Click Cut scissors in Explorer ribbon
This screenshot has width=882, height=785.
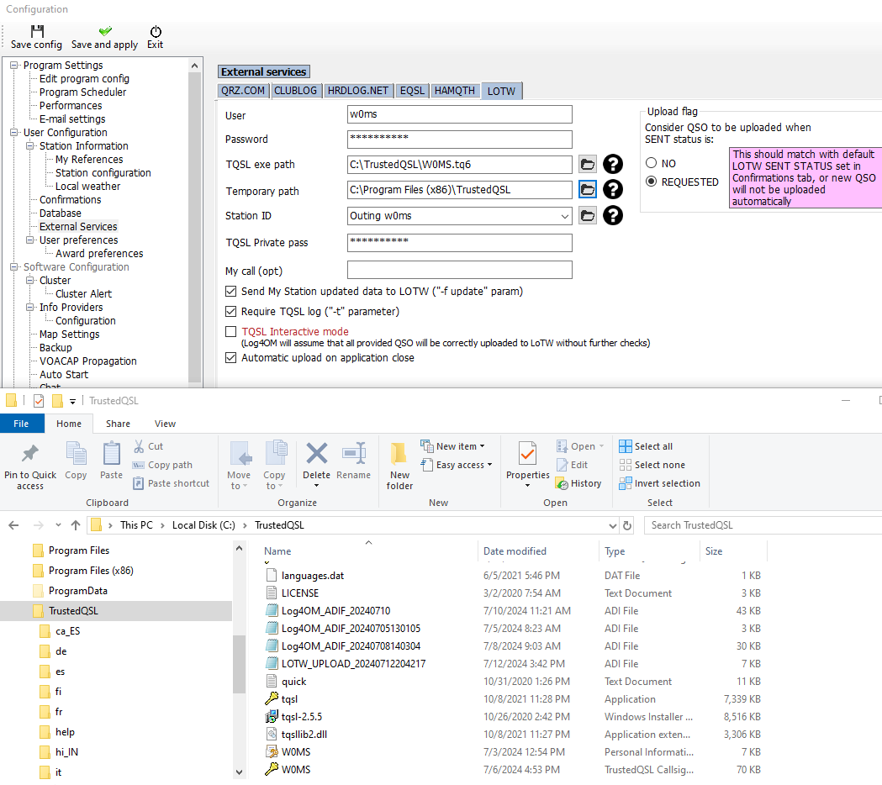point(149,446)
